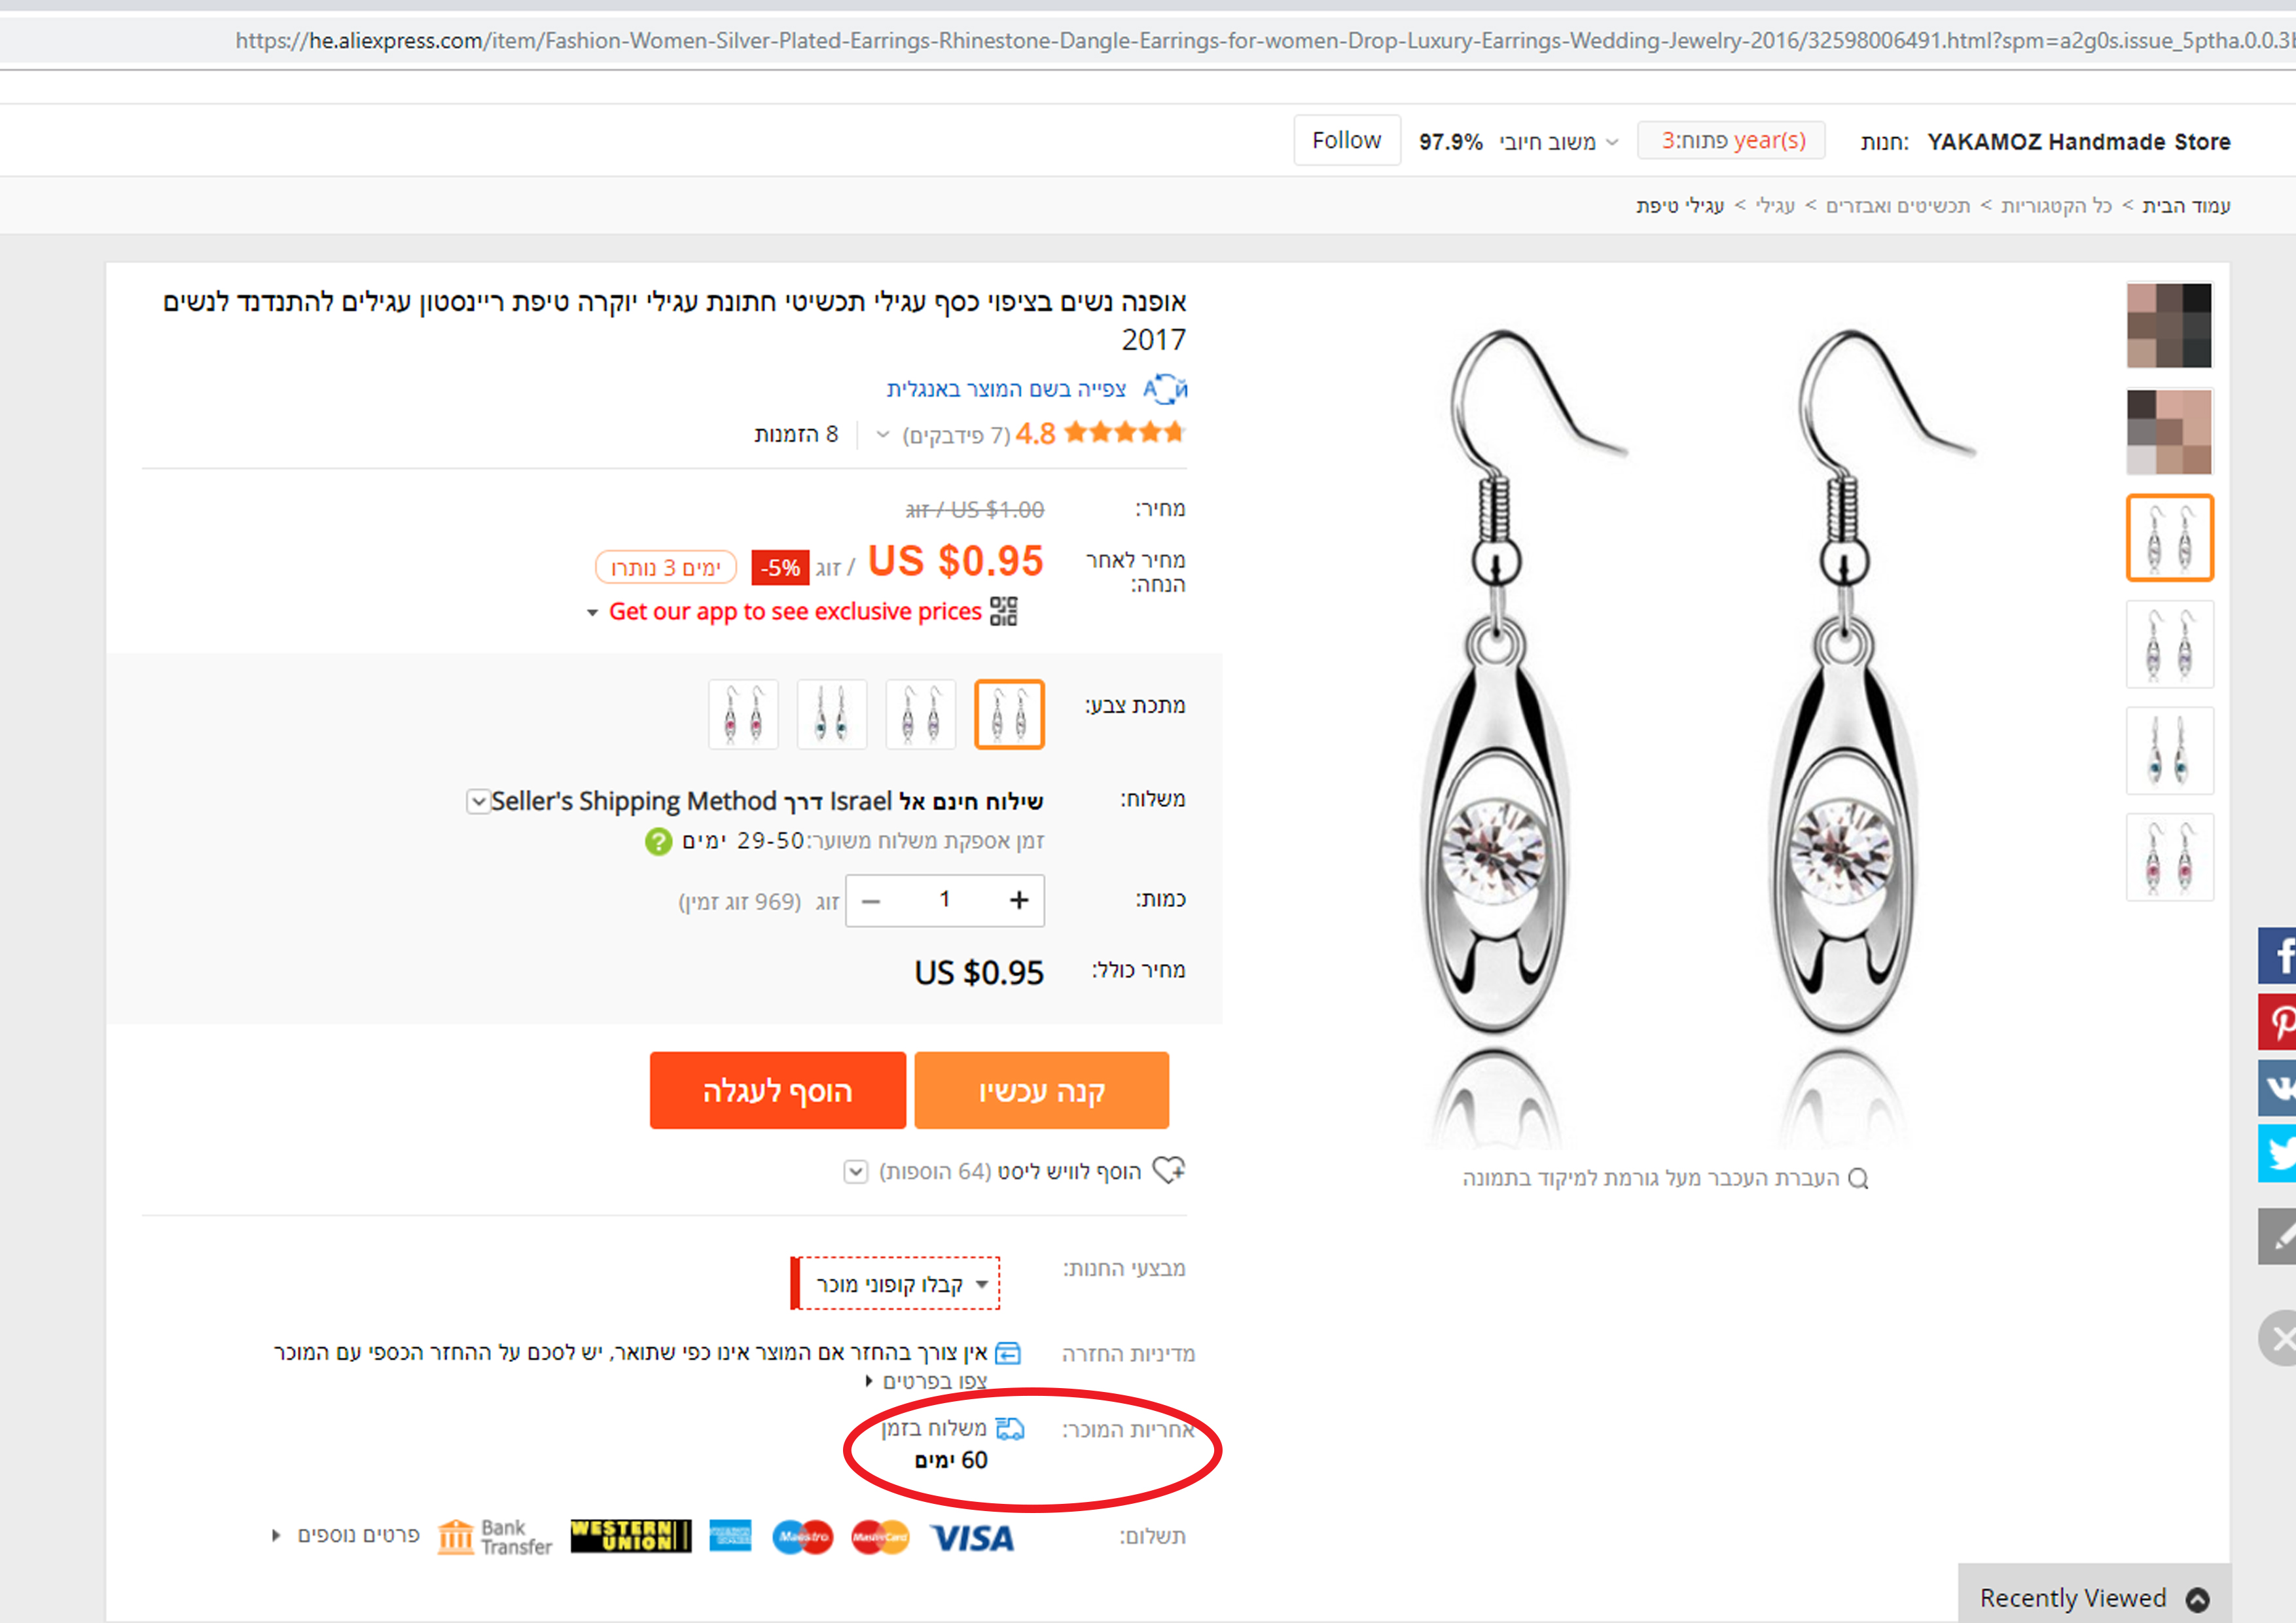Click the red Add to Cart button
This screenshot has height=1623, width=2296.
pos(777,1090)
